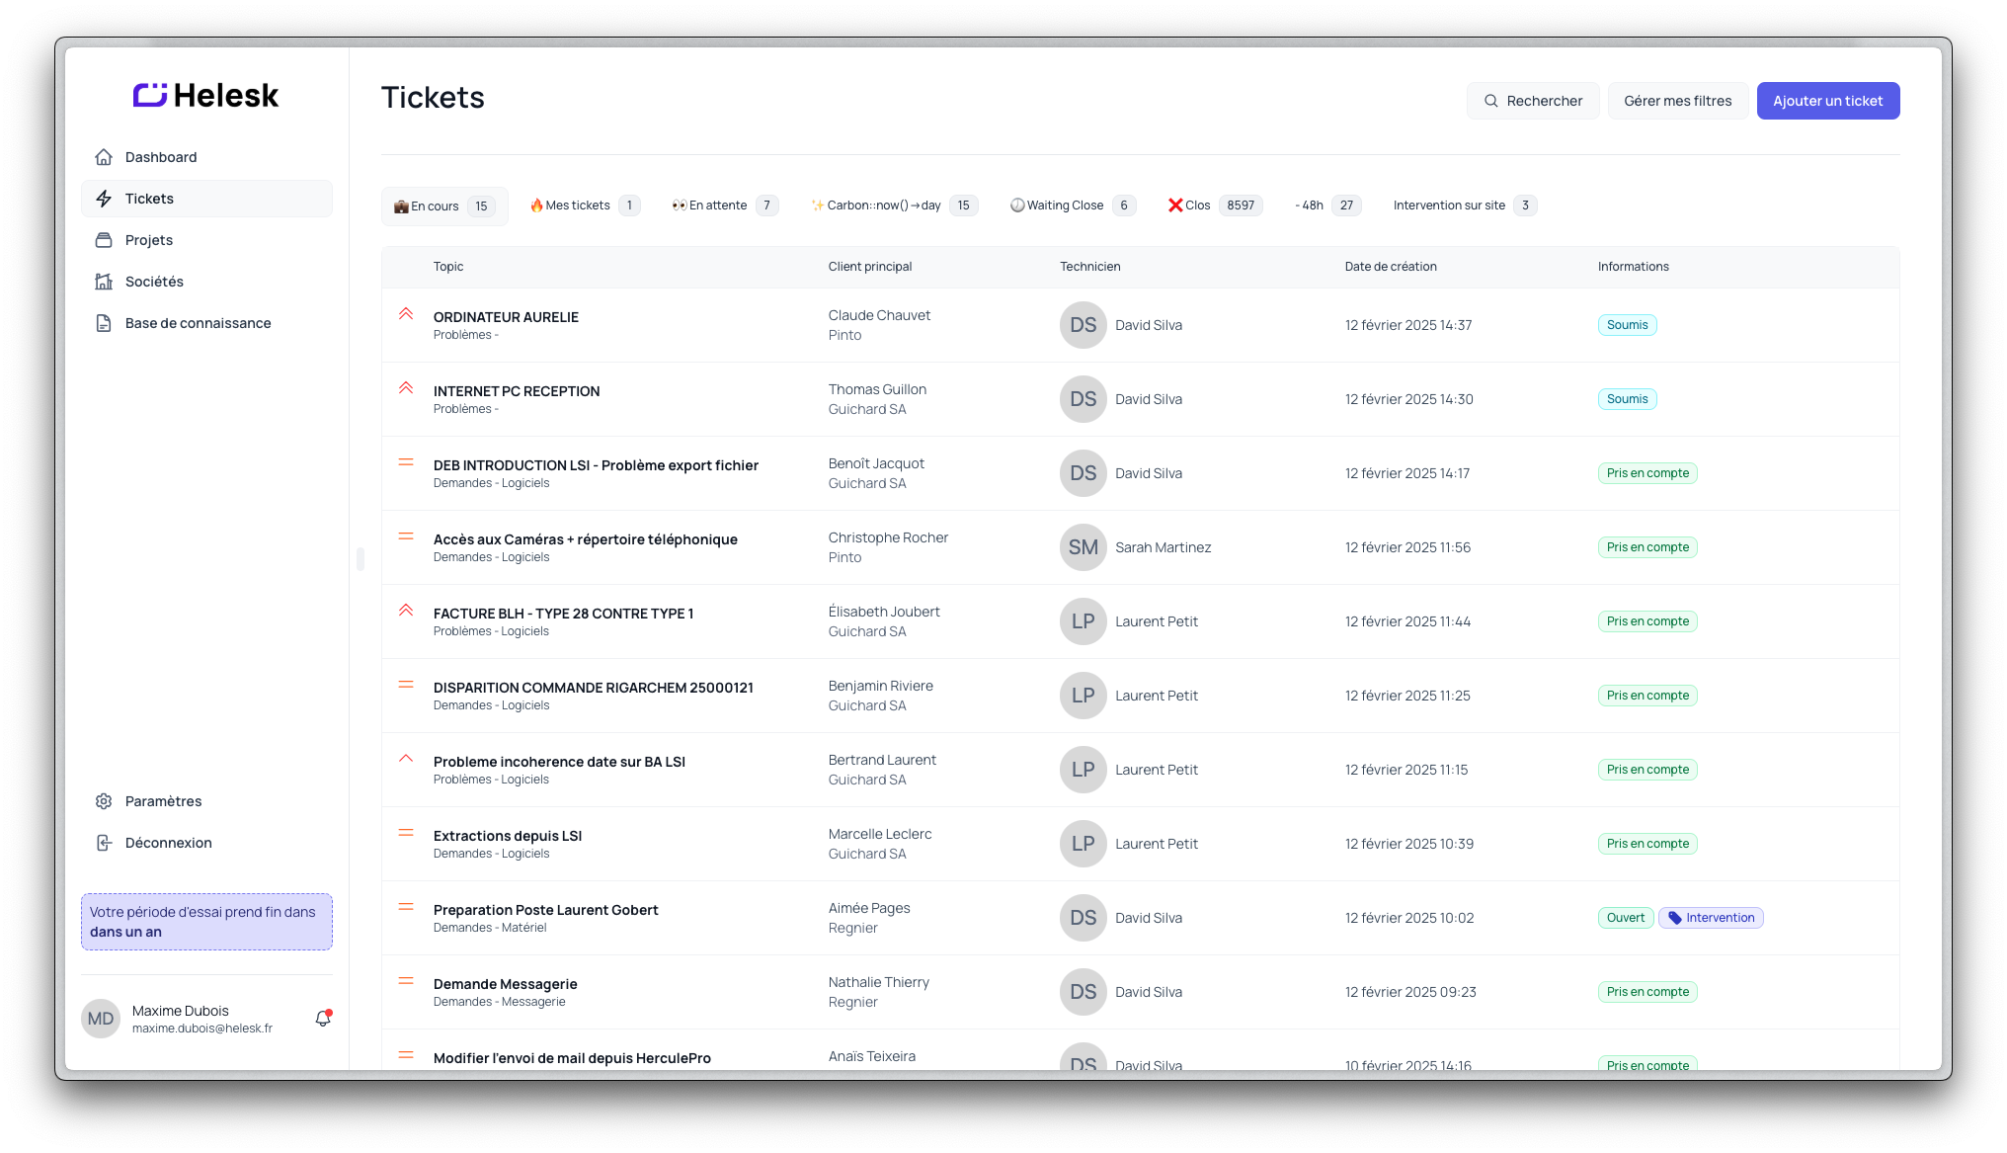Click the Base de connaissance document icon

(104, 323)
